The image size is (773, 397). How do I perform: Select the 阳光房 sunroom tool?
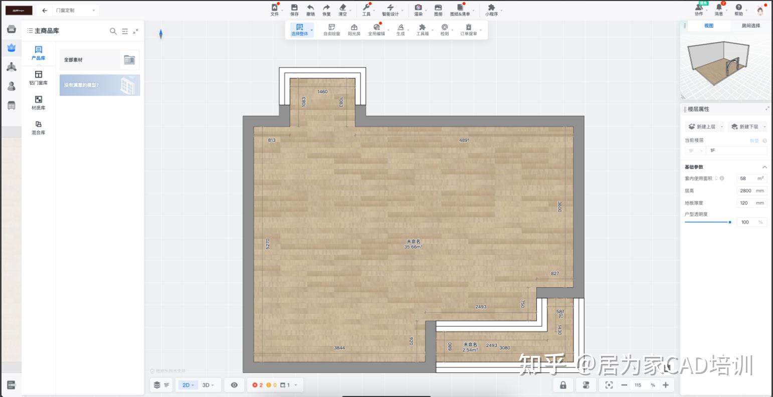coord(354,30)
